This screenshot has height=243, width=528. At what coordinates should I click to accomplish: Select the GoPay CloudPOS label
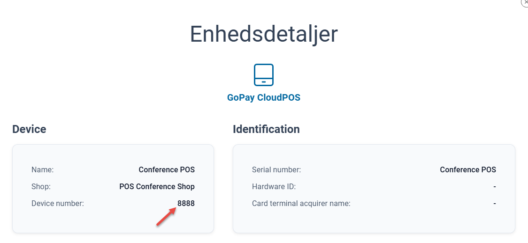tap(264, 98)
